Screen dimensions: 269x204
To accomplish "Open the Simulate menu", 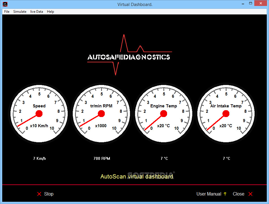I will pyautogui.click(x=20, y=12).
